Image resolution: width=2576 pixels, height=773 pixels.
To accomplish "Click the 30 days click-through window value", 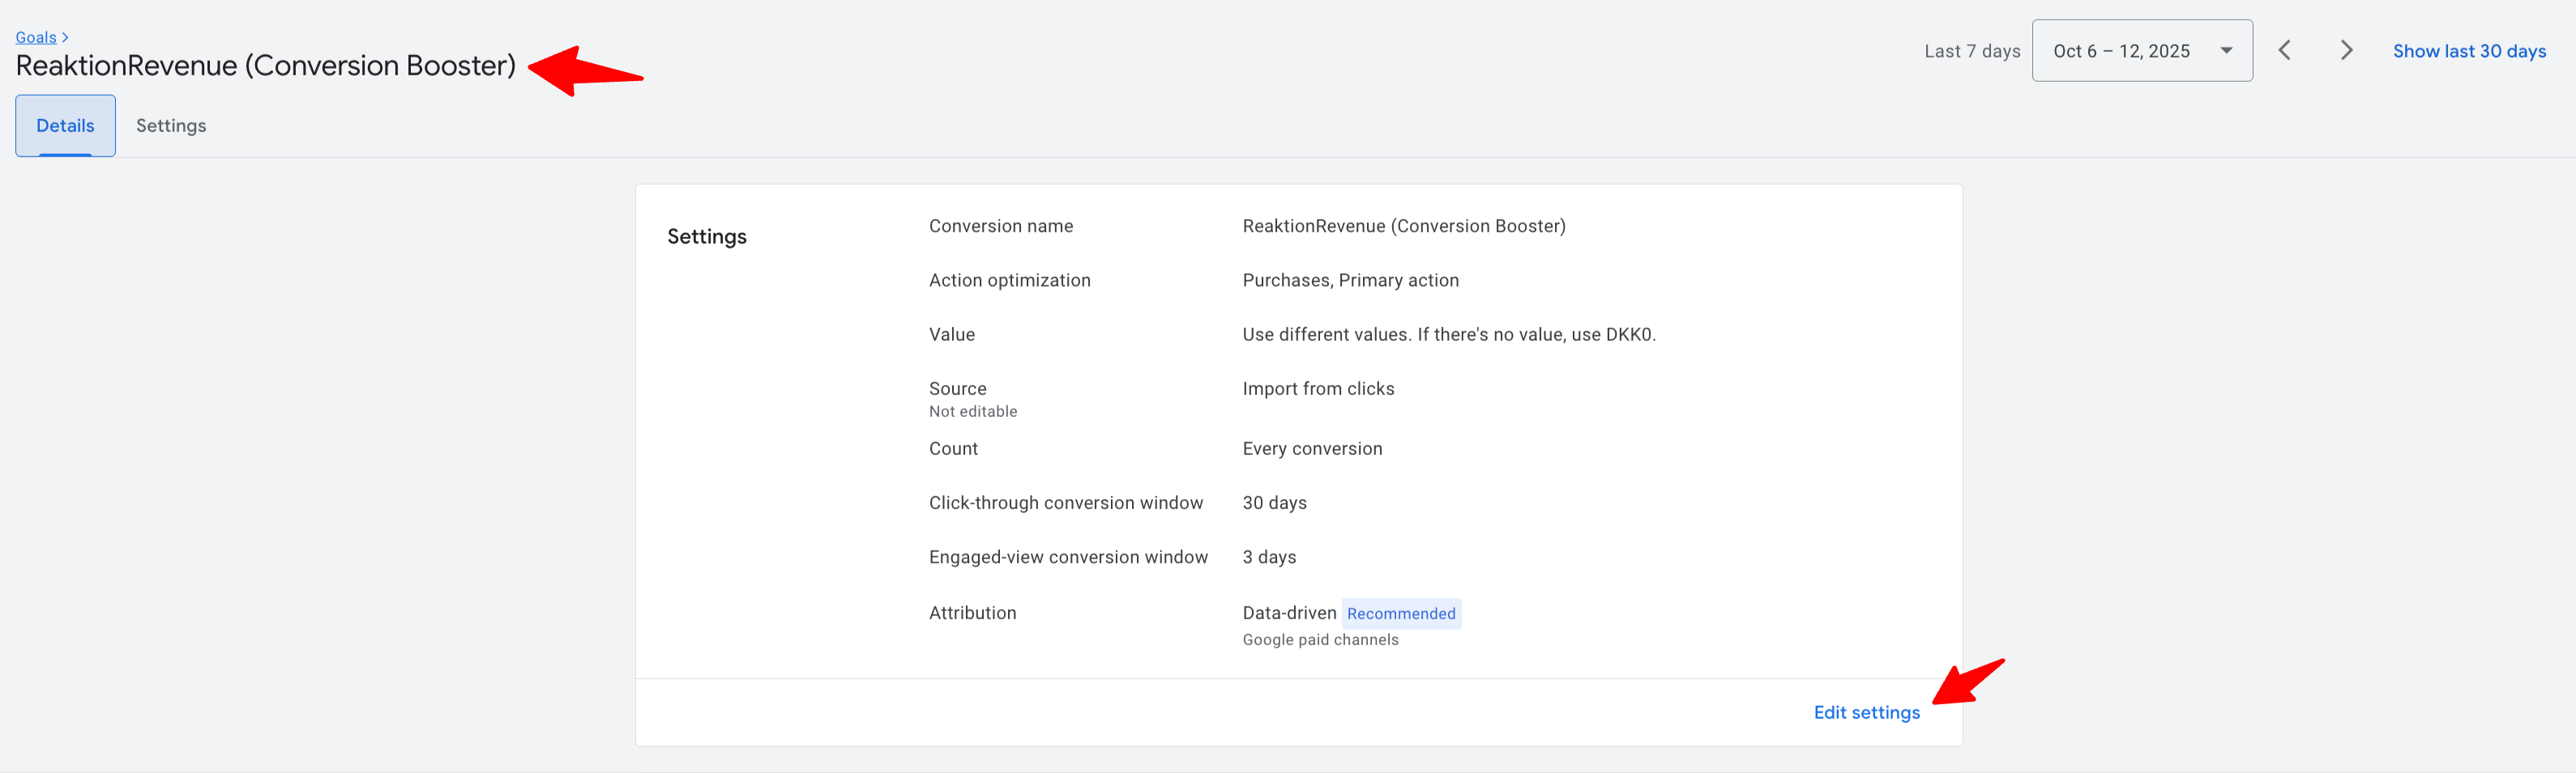I will (1274, 503).
